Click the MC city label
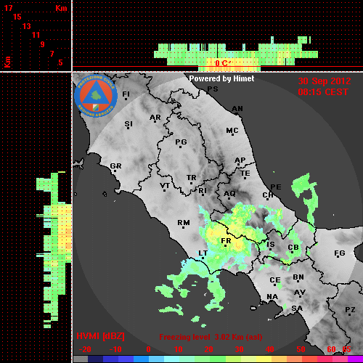Image resolution: width=363 pixels, height=363 pixels. tap(232, 131)
